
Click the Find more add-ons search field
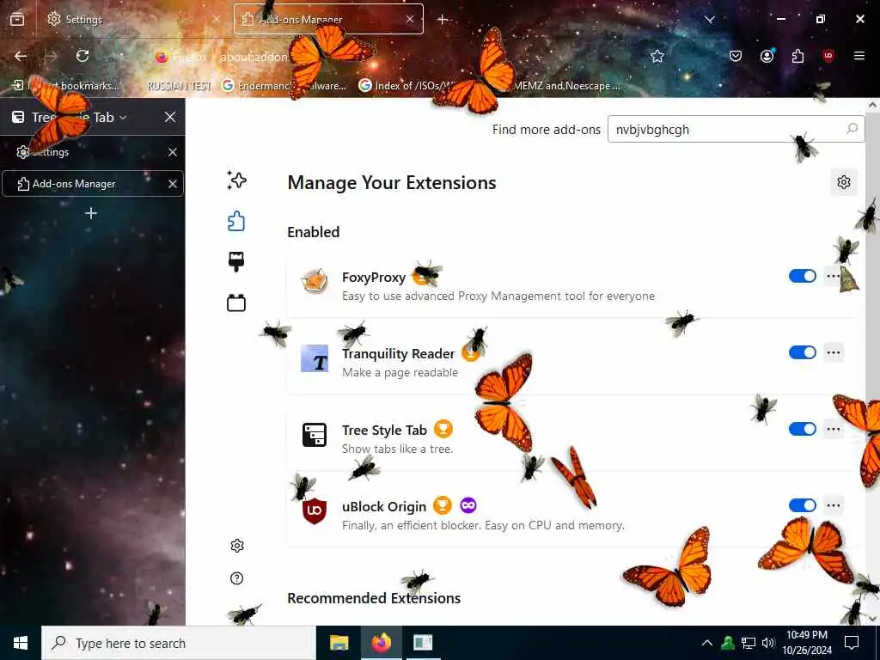coord(736,129)
